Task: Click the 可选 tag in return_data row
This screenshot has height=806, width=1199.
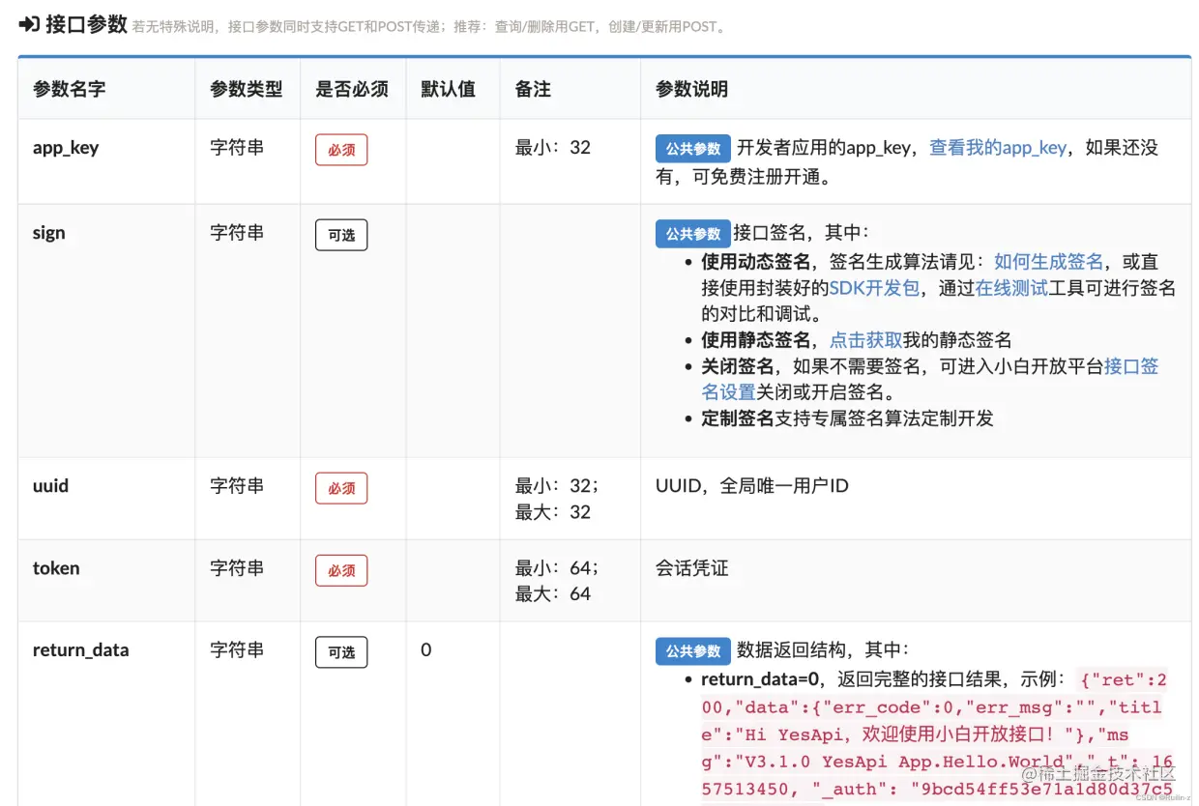Action: coord(341,652)
